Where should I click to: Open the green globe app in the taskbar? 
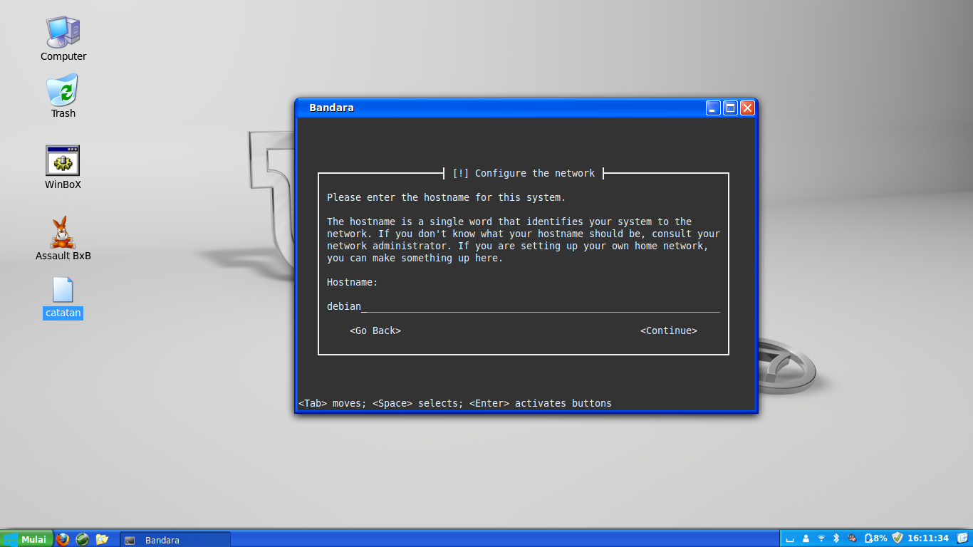click(x=83, y=539)
